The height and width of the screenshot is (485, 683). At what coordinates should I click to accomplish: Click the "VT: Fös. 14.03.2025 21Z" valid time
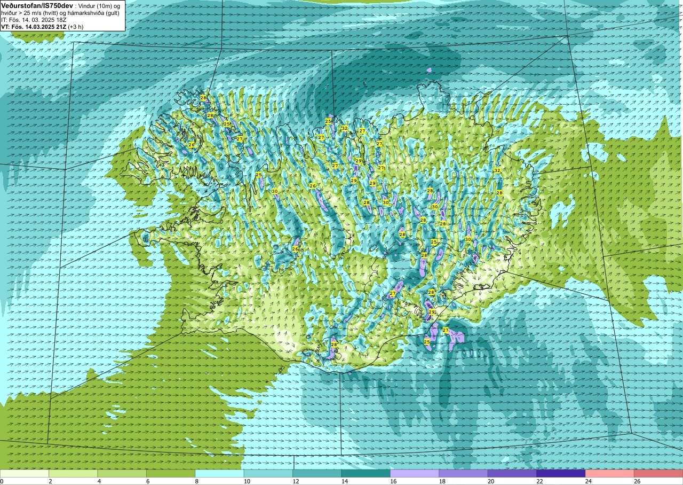click(33, 26)
